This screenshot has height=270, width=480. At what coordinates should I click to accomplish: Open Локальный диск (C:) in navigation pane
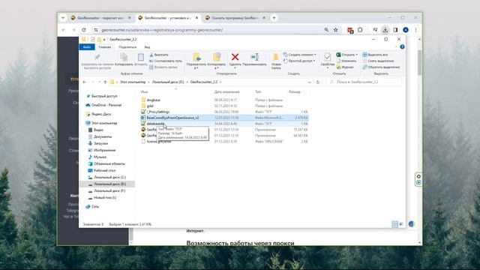point(110,177)
